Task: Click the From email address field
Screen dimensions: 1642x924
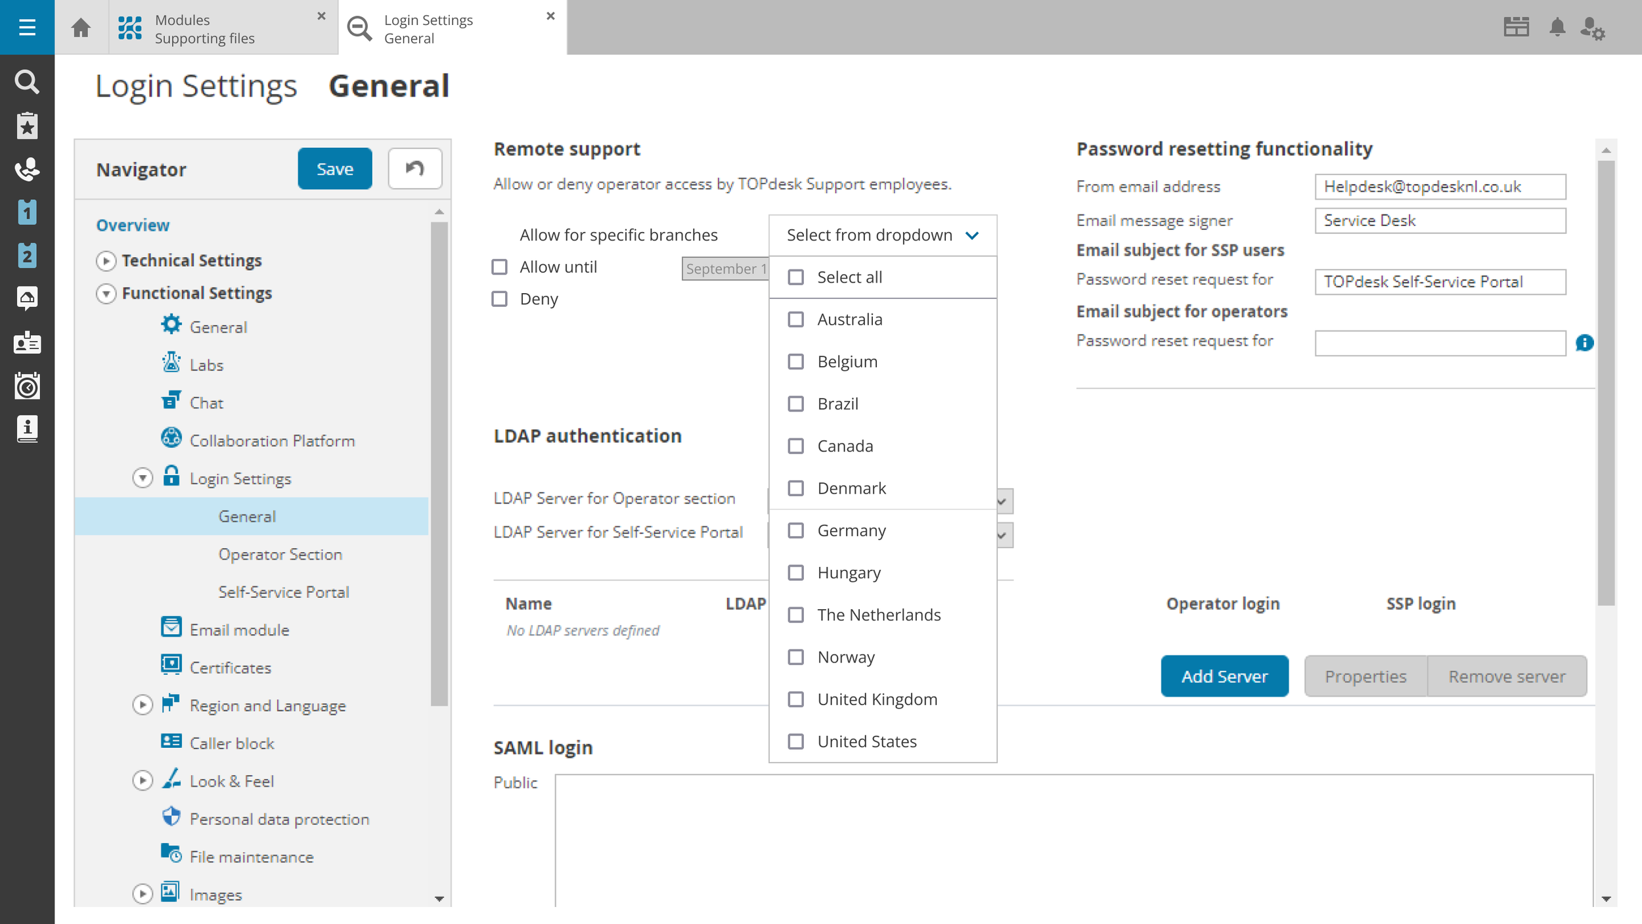Action: 1440,187
